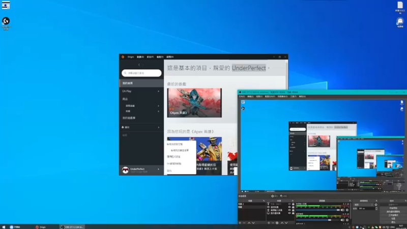Adjust the first mixer channel volume slider
The height and width of the screenshot is (229, 407).
pyautogui.click(x=318, y=210)
